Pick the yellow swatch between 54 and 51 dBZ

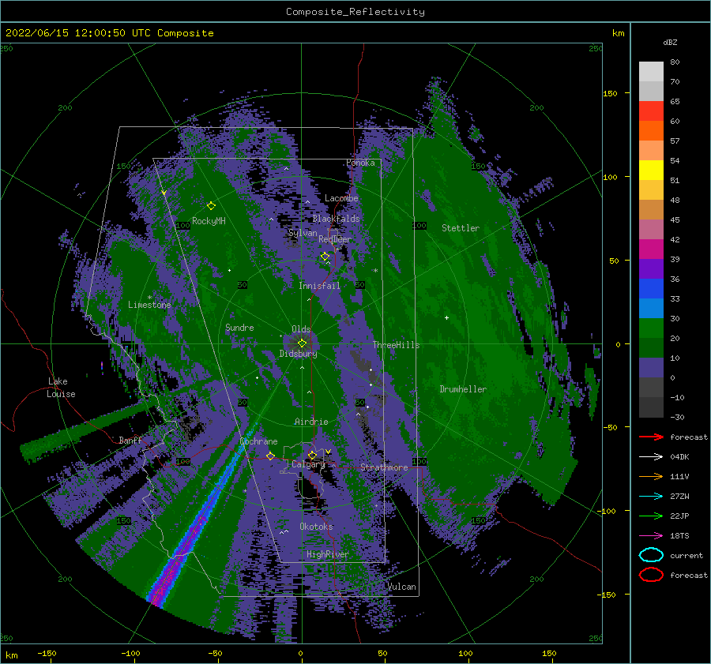tap(651, 170)
